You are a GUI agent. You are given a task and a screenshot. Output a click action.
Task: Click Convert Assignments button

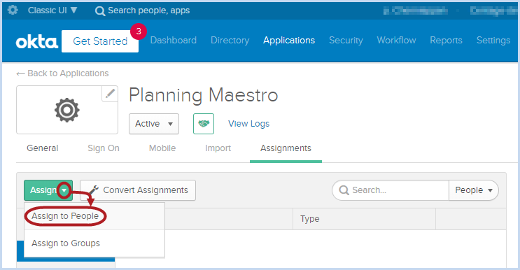(x=138, y=190)
